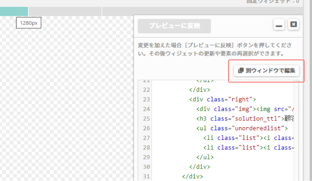The image size is (312, 181).
Task: Select the teal viewport width bar segment
Action: [14, 11]
